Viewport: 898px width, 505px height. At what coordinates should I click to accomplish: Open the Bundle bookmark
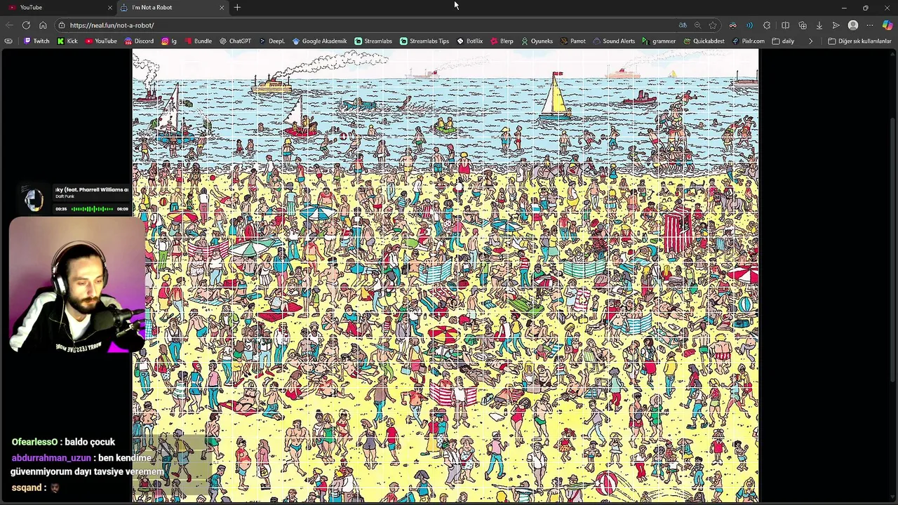coord(198,41)
